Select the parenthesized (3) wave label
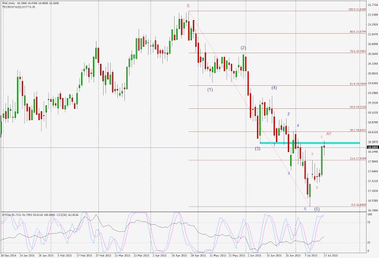 tap(258, 149)
